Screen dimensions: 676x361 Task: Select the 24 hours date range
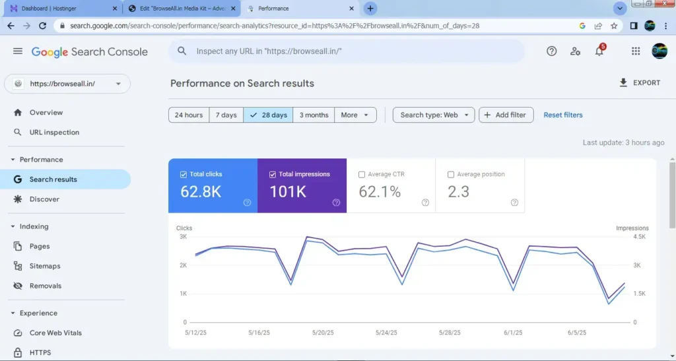[x=189, y=115]
